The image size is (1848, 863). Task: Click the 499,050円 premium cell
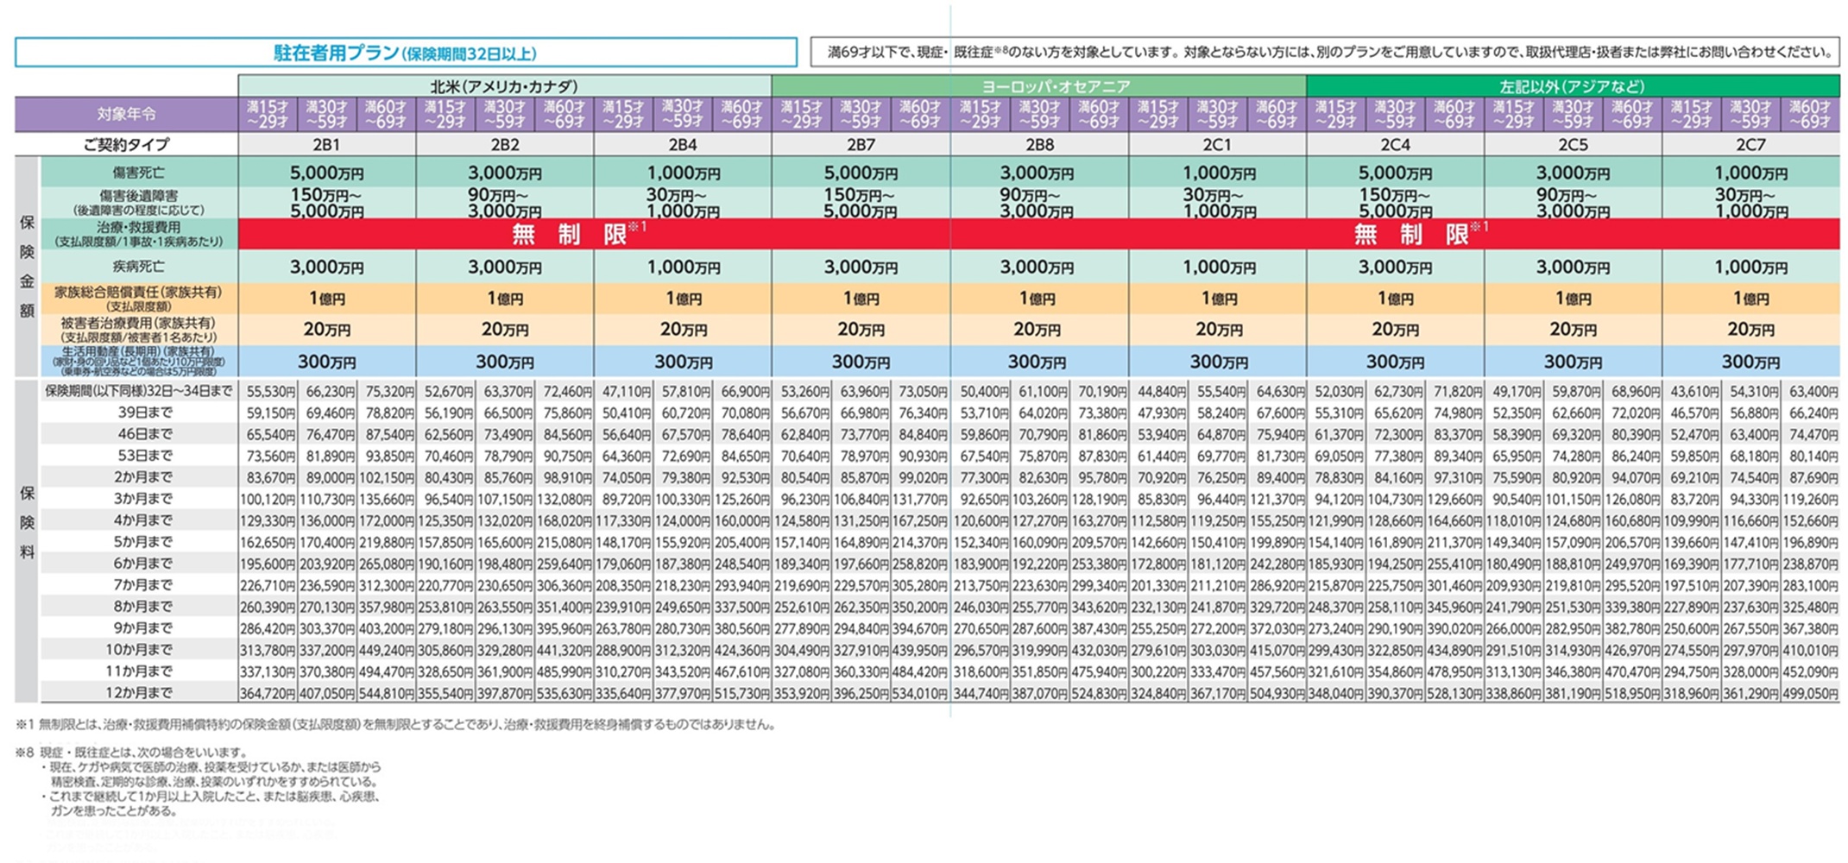(1809, 693)
